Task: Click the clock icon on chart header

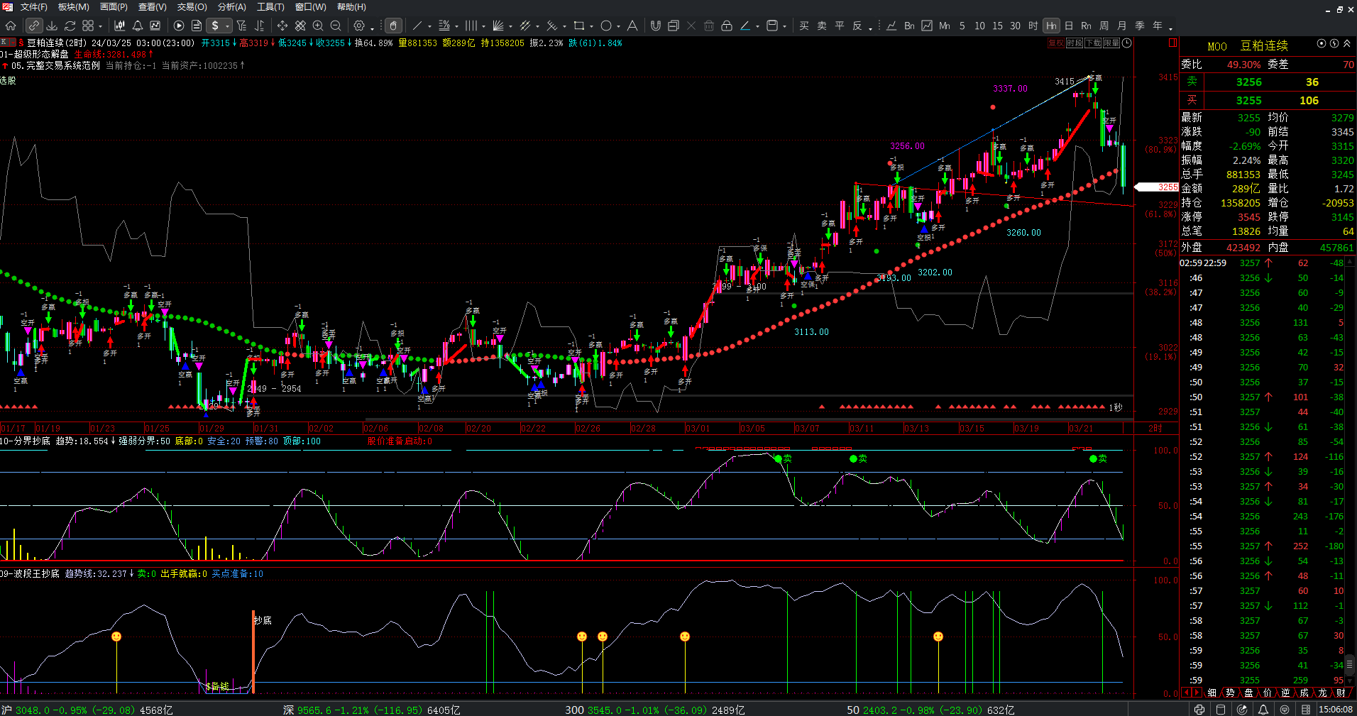Action: [1126, 43]
